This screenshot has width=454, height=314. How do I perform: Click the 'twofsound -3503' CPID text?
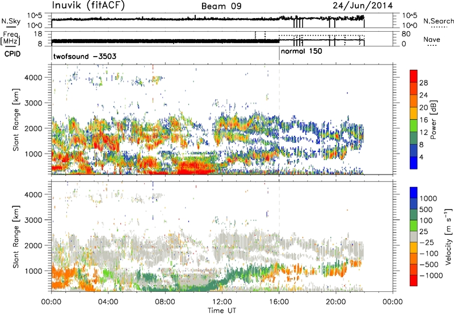[85, 56]
